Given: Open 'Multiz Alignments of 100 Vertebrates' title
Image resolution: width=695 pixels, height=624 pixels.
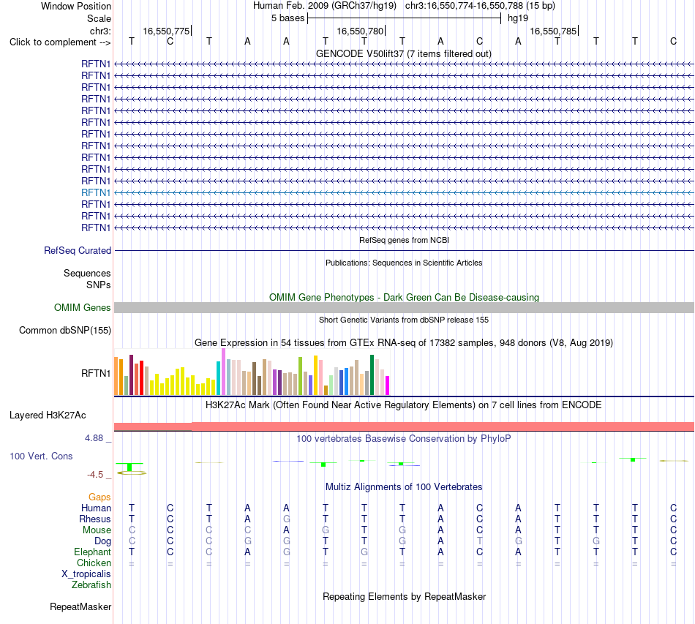Looking at the screenshot, I should pos(404,487).
